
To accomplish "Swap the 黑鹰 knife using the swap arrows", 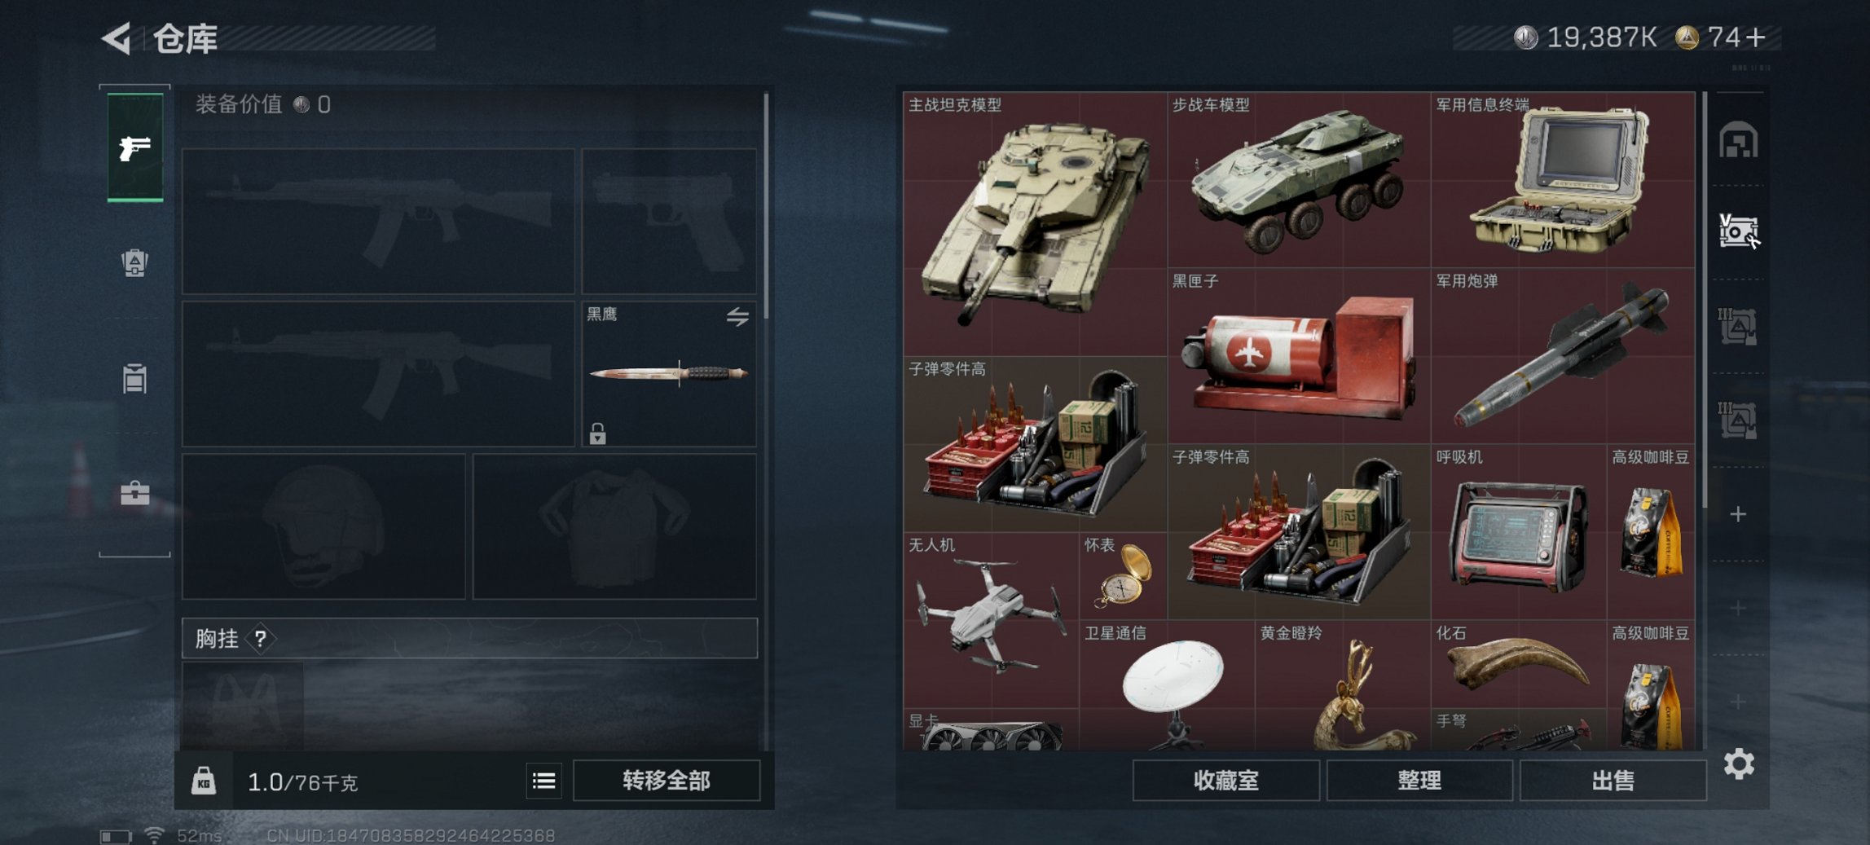I will (x=737, y=316).
